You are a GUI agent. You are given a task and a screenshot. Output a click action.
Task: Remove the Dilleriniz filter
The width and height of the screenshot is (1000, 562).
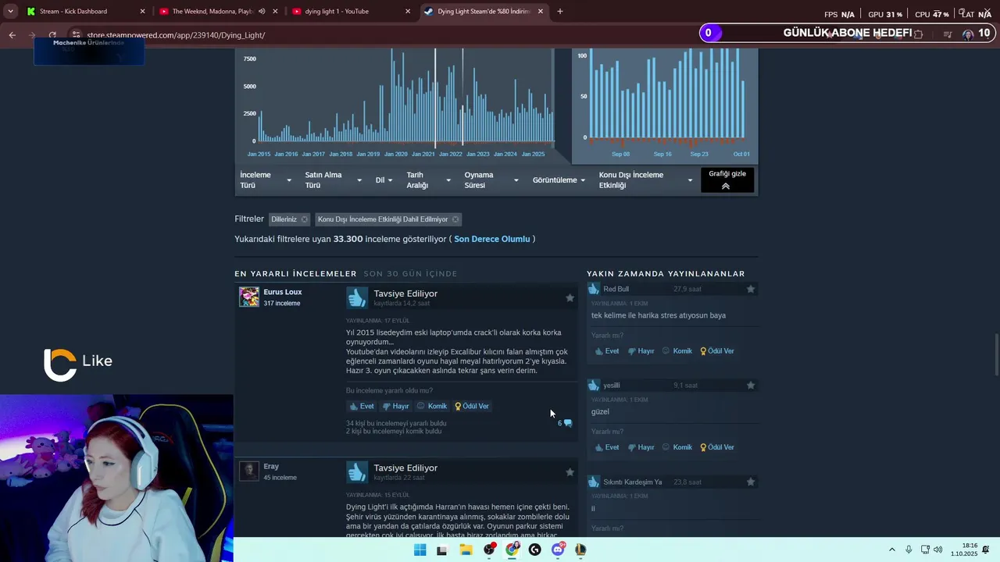click(x=304, y=219)
